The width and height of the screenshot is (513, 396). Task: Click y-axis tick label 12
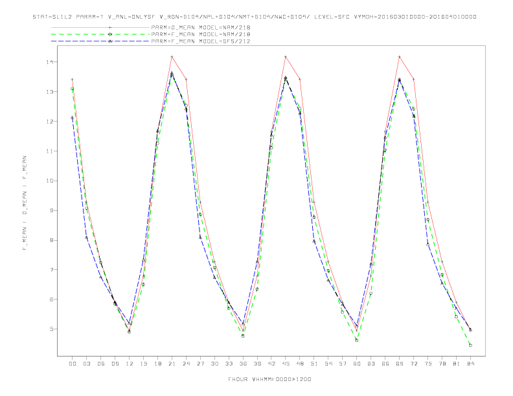pos(50,122)
